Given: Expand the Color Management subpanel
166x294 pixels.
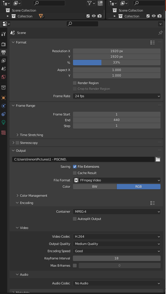Looking at the screenshot, I should (x=17, y=196).
